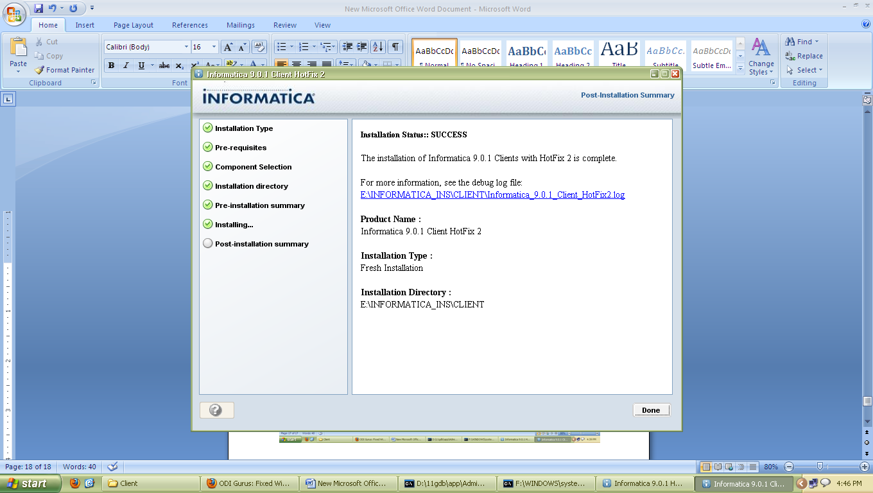Screen dimensions: 873x493
Task: Open the font name dropdown
Action: click(186, 47)
